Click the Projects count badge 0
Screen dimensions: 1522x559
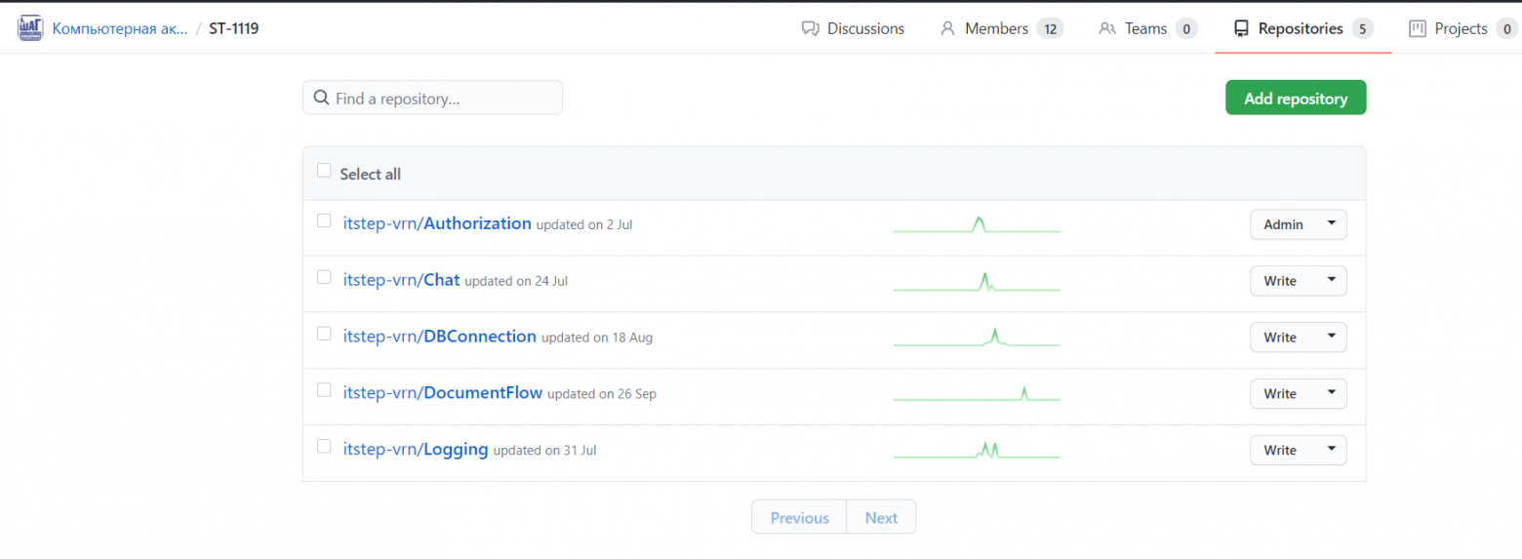pyautogui.click(x=1506, y=29)
